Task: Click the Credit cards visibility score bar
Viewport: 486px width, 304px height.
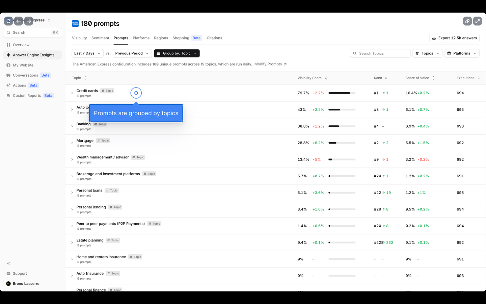Action: coord(342,93)
